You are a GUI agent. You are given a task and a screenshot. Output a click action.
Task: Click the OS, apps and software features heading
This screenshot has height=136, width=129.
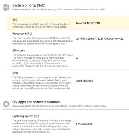click(x=36, y=102)
